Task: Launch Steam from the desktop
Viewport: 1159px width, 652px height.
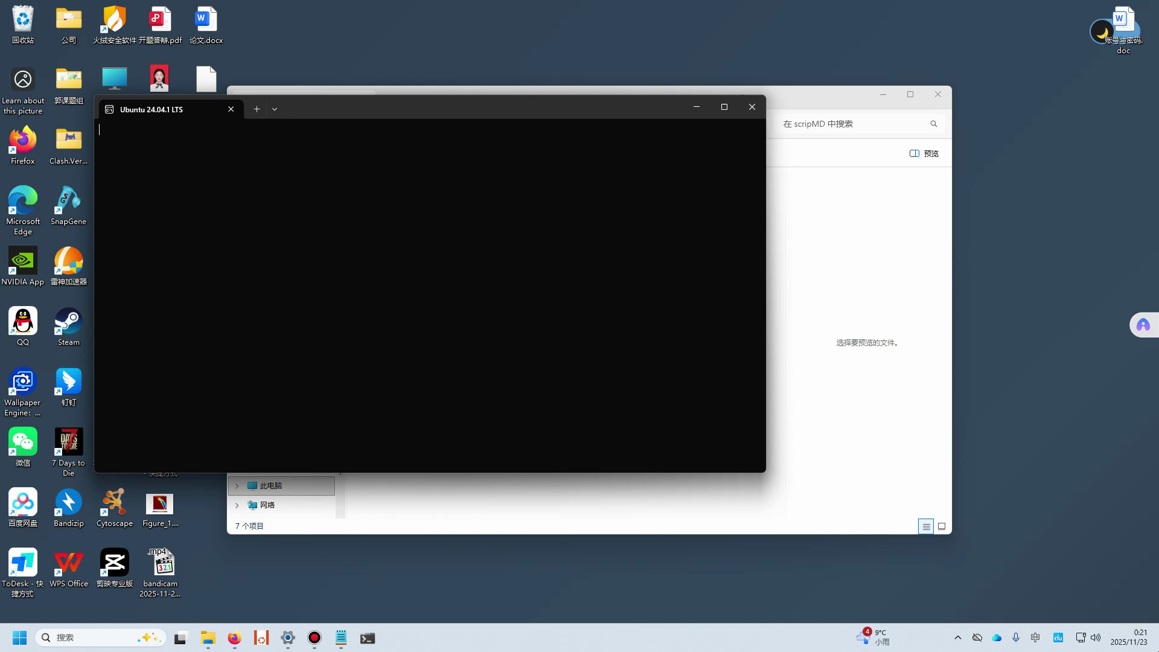Action: (68, 321)
